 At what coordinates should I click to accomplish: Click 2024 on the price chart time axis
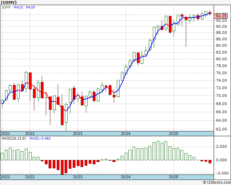pyautogui.click(x=126, y=133)
